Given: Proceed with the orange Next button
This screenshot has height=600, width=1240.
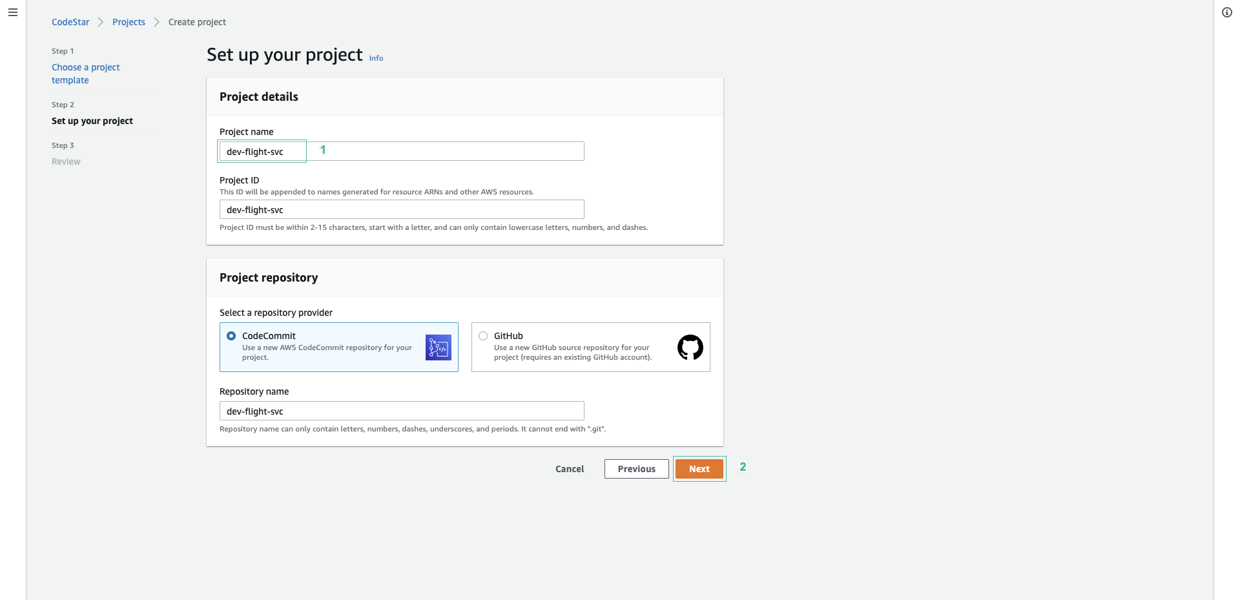Looking at the screenshot, I should (x=699, y=469).
